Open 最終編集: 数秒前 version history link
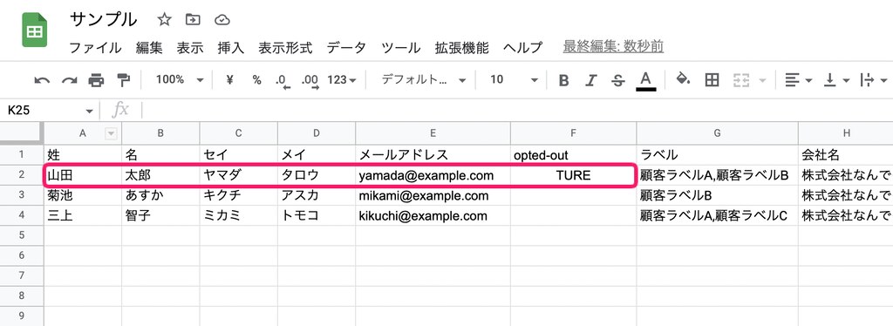This screenshot has height=326, width=893. 613,47
